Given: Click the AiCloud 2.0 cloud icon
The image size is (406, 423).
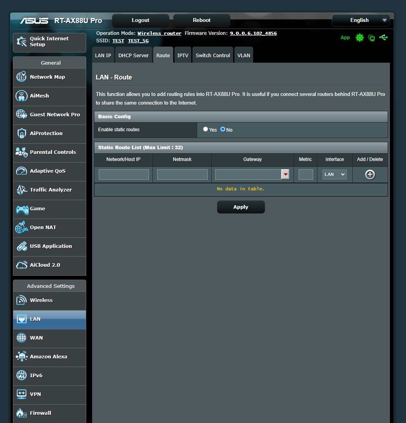Looking at the screenshot, I should pyautogui.click(x=21, y=265).
